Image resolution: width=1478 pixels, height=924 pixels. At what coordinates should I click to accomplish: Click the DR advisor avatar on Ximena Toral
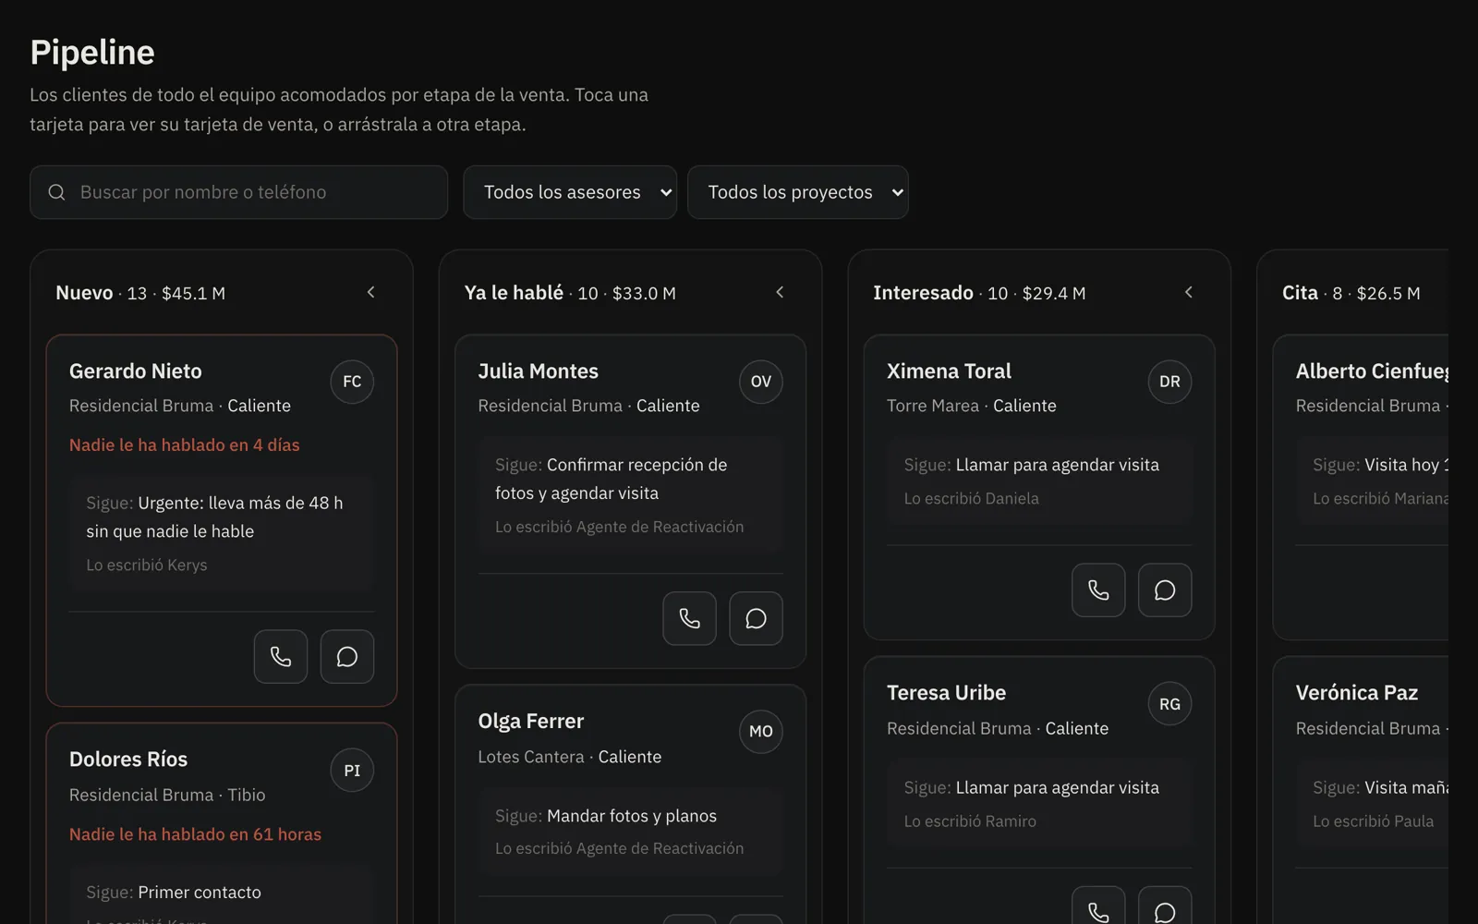[x=1169, y=382]
